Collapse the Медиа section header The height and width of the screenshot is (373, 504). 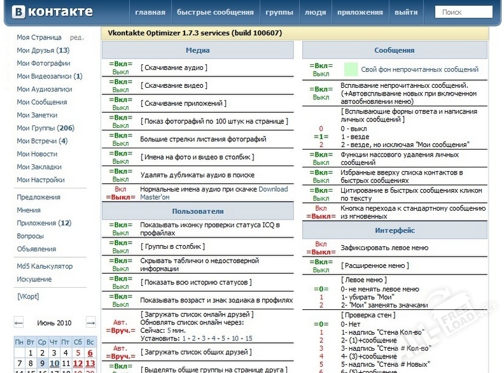[197, 50]
